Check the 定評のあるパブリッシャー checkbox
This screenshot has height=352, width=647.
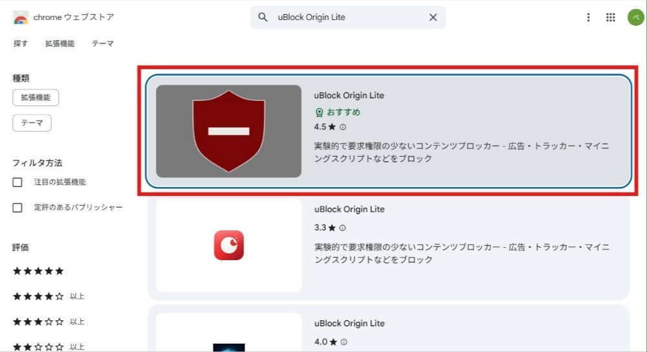coord(17,208)
